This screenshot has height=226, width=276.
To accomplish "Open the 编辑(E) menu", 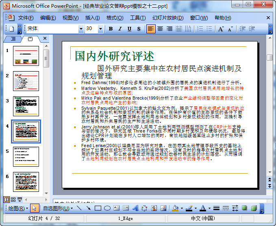I will pos(48,18).
